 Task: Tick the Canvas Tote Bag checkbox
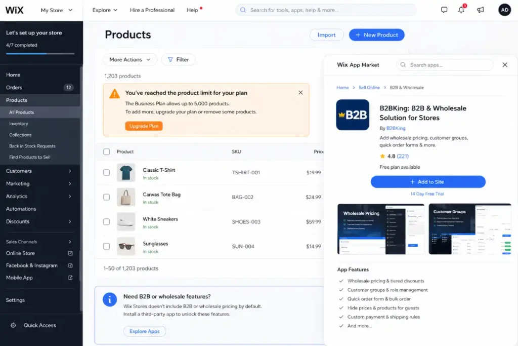click(106, 197)
